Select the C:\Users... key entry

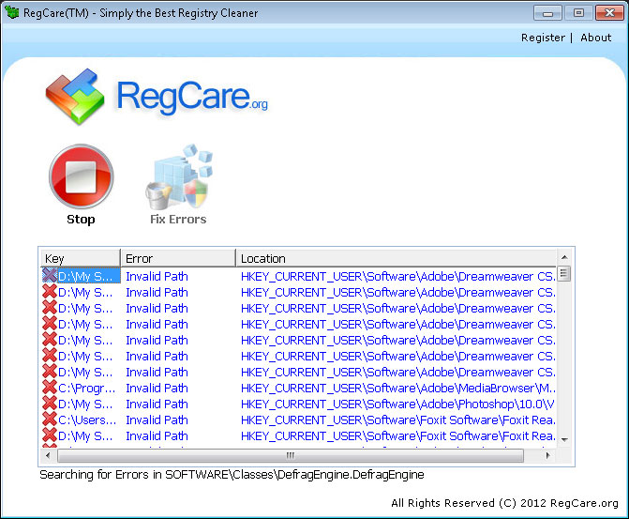coord(87,420)
